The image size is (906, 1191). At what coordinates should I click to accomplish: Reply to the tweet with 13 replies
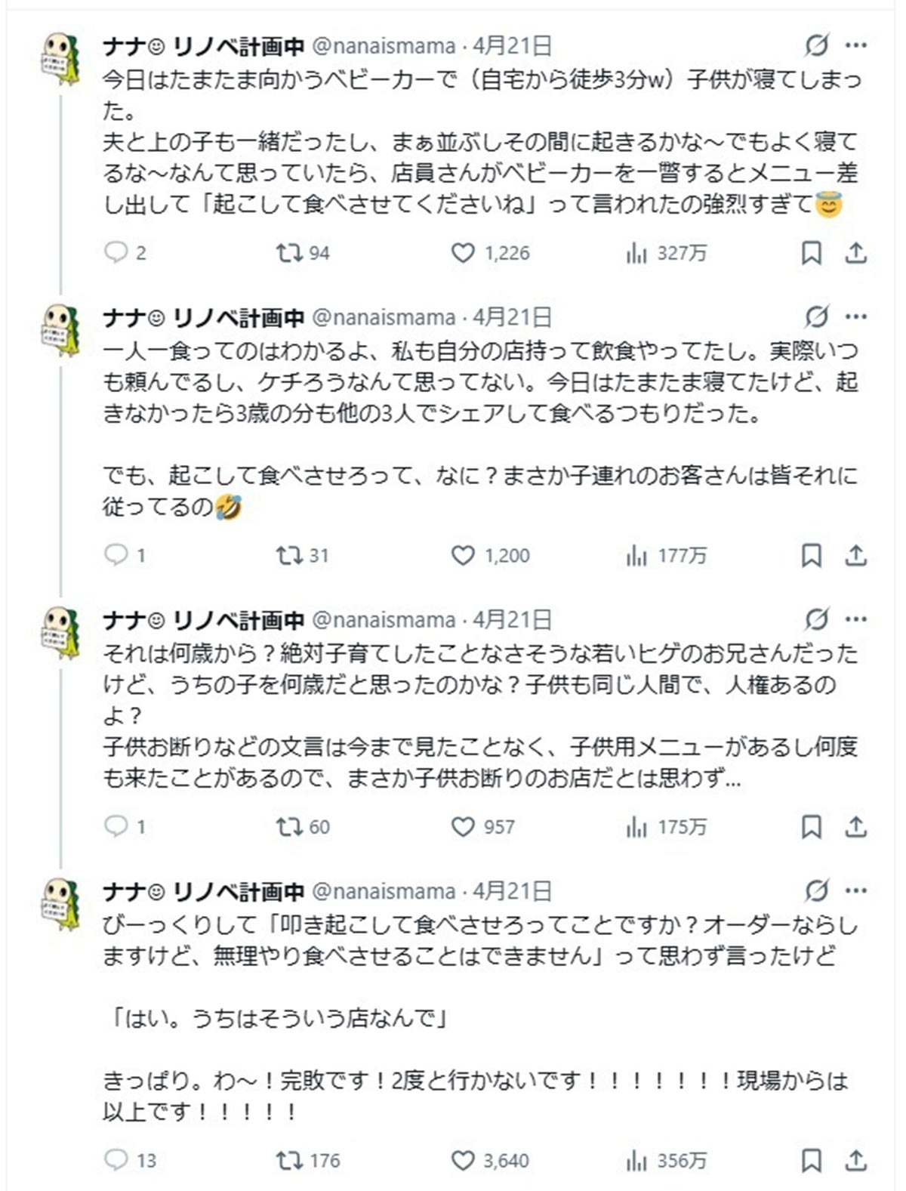pos(116,1159)
